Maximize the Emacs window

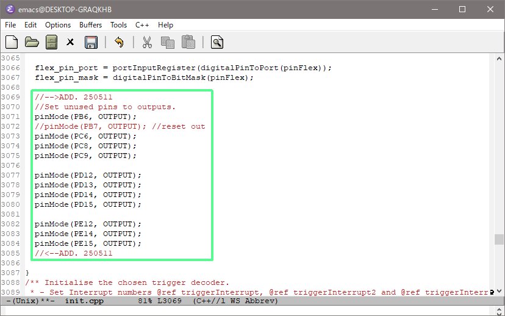[x=462, y=9]
